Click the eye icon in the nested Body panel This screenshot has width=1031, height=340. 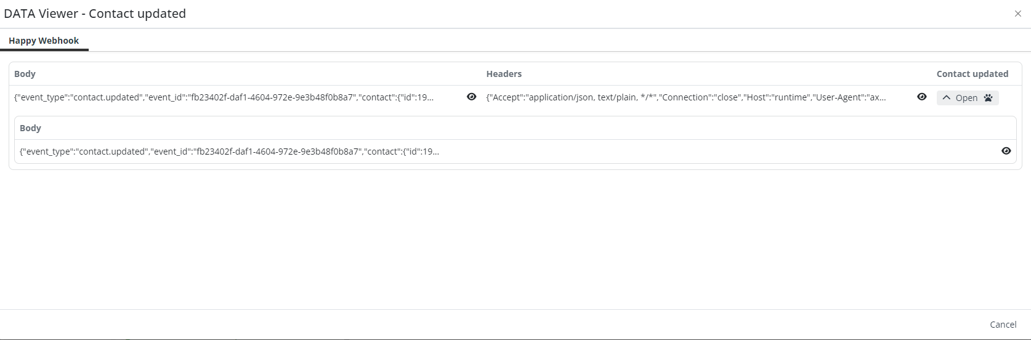coord(1006,151)
